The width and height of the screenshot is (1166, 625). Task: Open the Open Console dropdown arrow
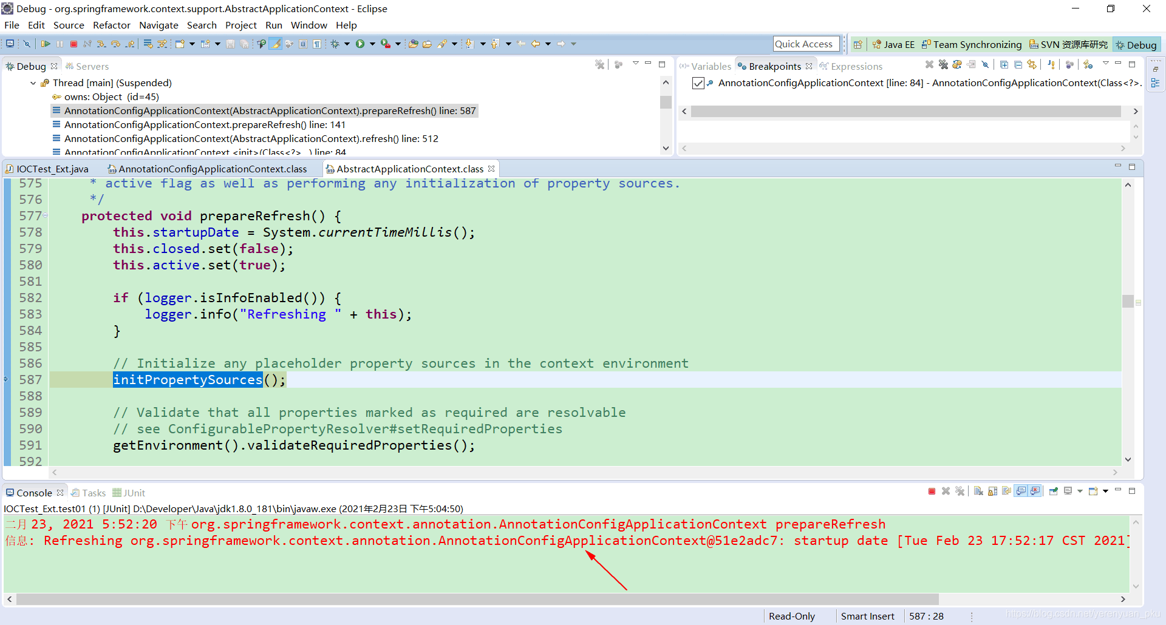click(1105, 491)
